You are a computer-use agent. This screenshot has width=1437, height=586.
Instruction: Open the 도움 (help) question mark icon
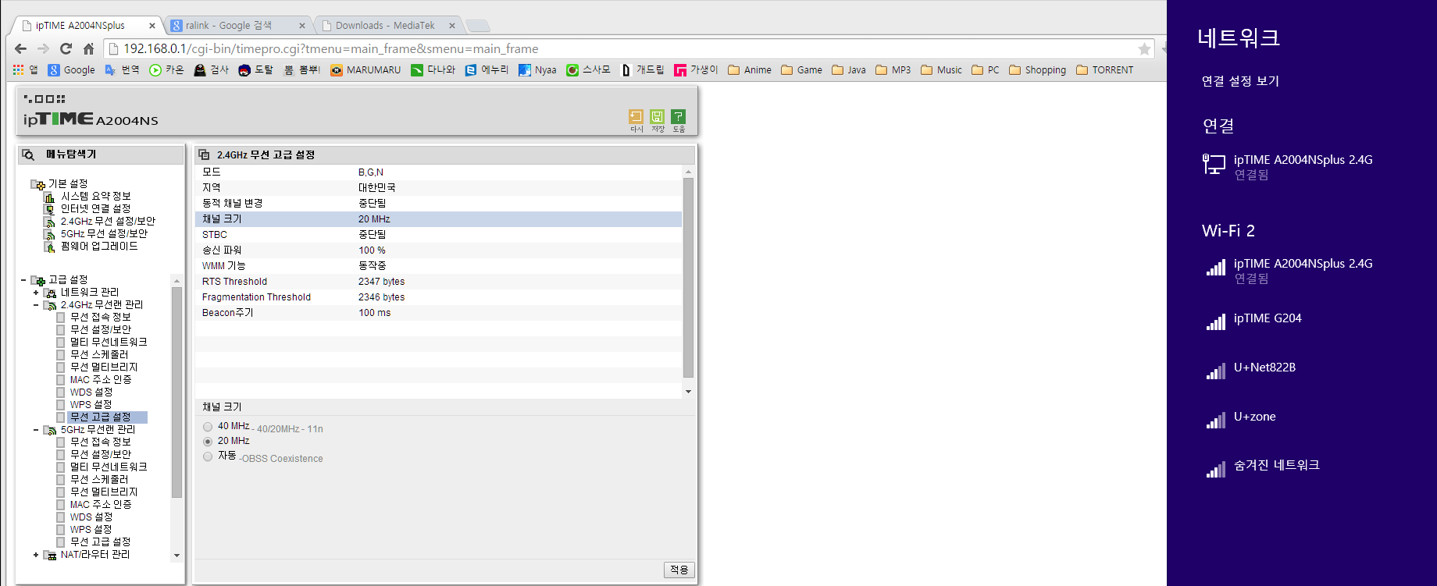678,117
